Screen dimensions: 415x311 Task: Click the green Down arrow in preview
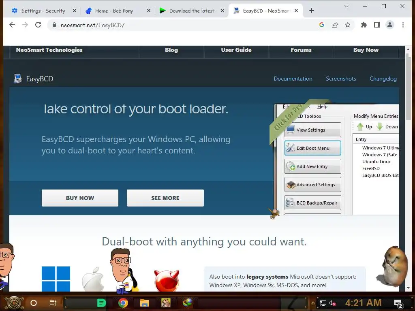(x=380, y=127)
